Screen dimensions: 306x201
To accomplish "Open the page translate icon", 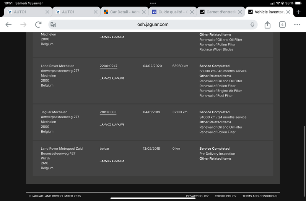I will [53, 25].
